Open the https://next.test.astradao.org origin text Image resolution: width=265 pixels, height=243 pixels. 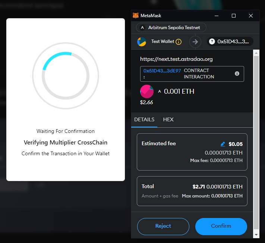tap(176, 59)
